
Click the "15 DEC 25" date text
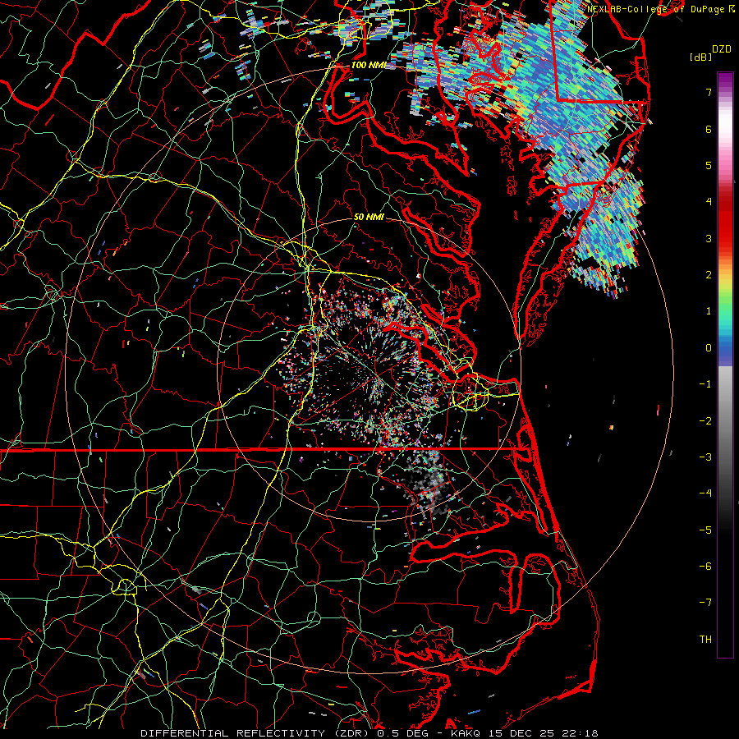tap(522, 733)
